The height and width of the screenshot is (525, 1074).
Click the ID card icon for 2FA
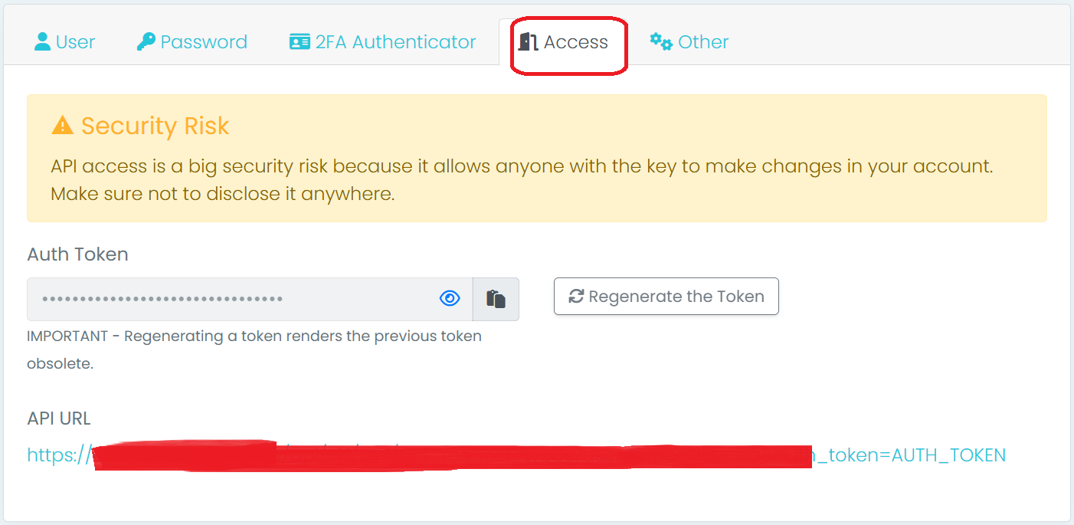(x=300, y=41)
